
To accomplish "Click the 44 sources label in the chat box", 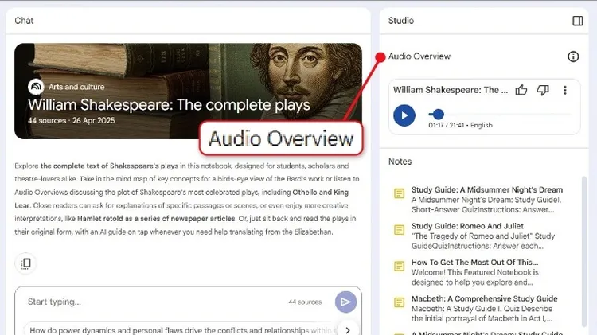I will click(305, 302).
